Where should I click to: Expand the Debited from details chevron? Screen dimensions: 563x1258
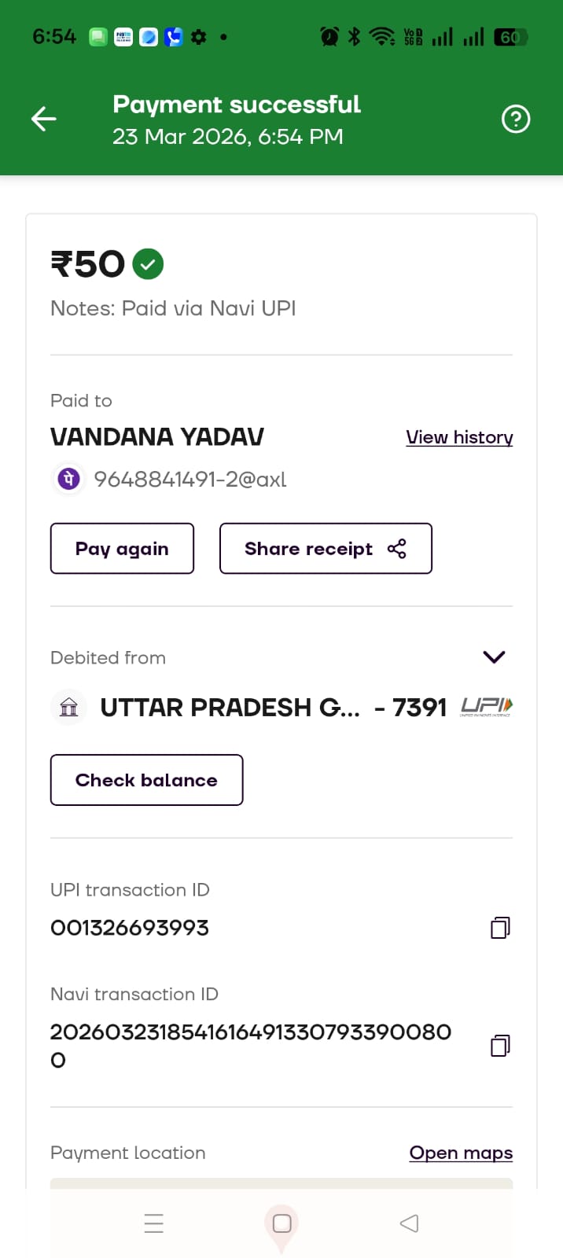click(x=494, y=657)
